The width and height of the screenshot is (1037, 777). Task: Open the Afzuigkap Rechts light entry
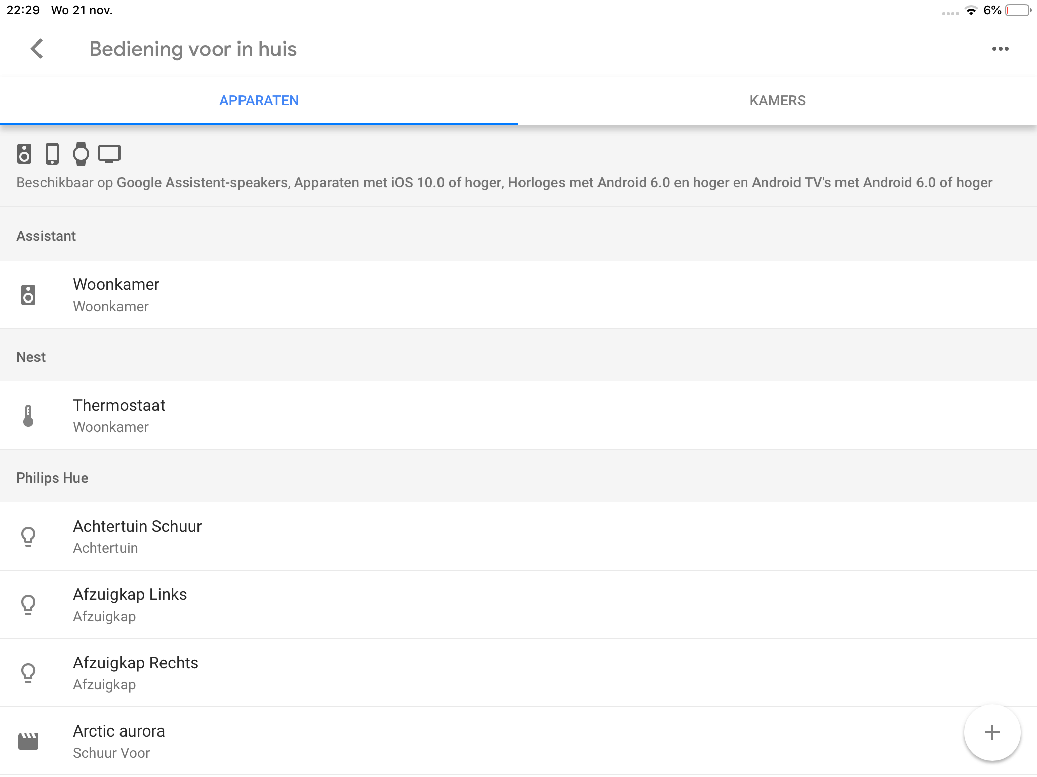pos(136,673)
